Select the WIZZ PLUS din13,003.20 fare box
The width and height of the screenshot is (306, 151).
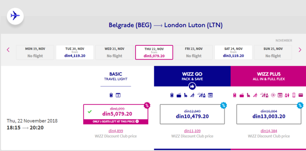click(x=269, y=114)
